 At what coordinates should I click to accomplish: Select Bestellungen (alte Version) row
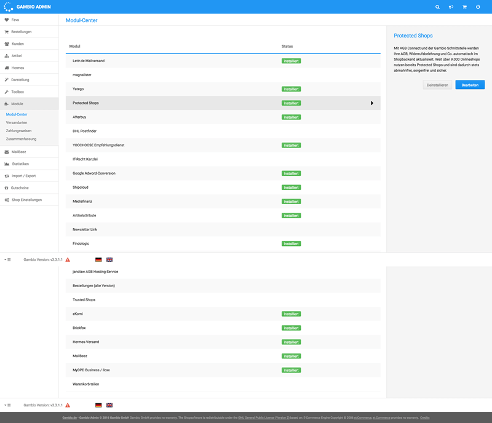click(223, 286)
